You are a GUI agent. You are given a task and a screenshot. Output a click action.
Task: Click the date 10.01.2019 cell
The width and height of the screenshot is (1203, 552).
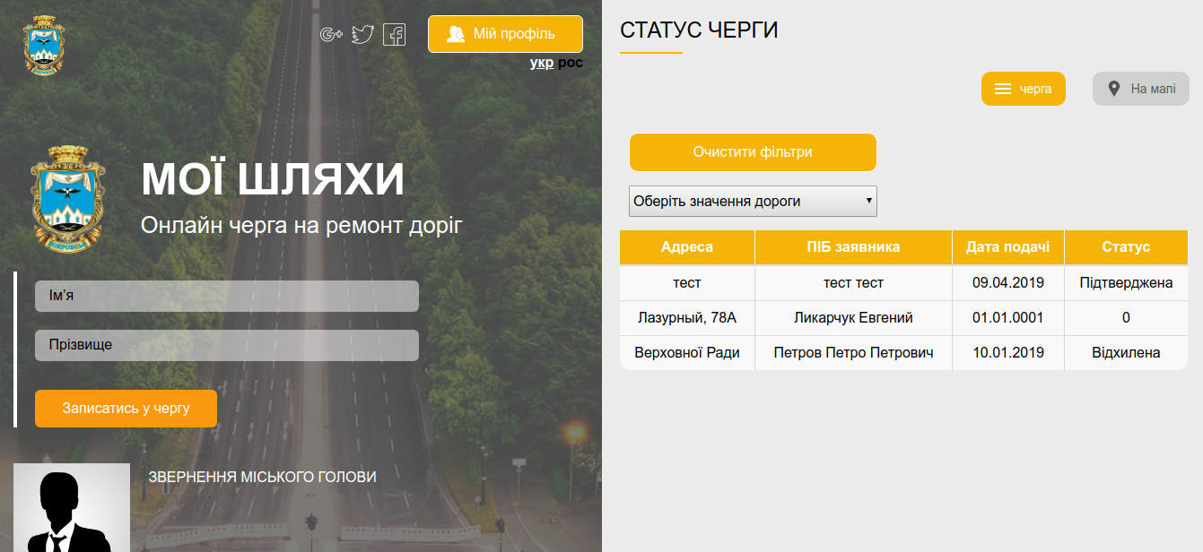point(1008,353)
